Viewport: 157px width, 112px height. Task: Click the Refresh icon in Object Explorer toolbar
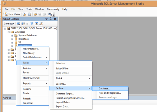(36, 24)
